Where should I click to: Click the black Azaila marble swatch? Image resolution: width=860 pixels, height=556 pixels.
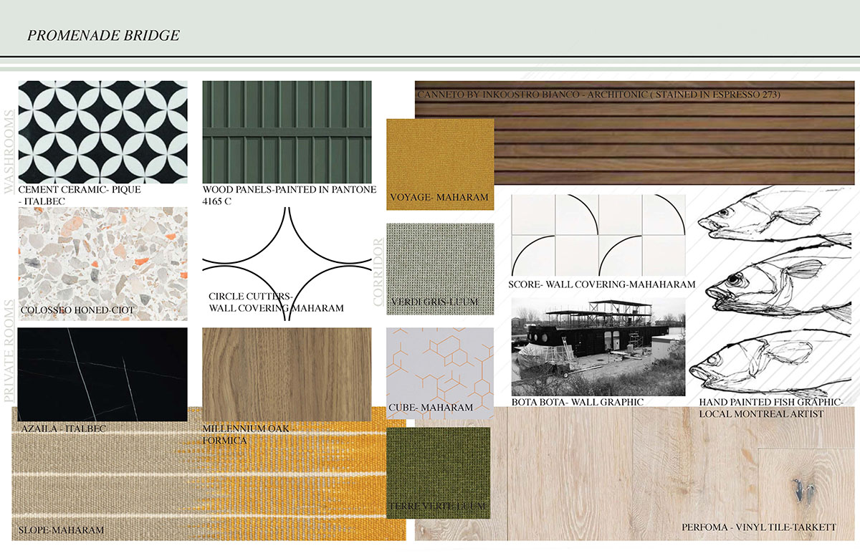102,375
